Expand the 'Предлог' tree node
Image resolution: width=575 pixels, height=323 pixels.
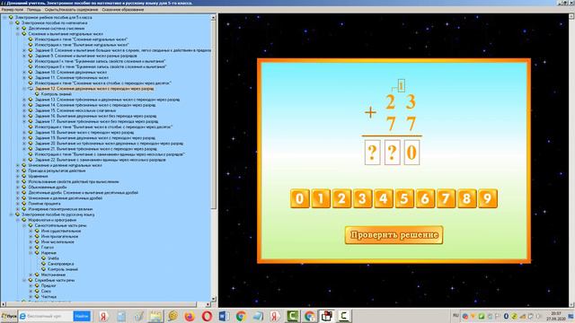(31, 285)
